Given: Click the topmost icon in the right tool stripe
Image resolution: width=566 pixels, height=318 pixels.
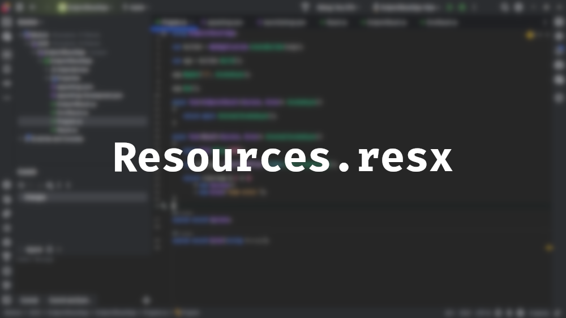Looking at the screenshot, I should click(x=558, y=22).
